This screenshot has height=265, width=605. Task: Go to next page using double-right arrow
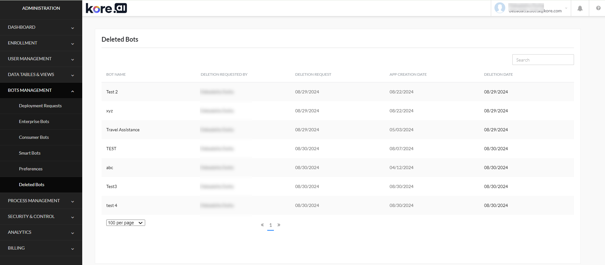click(x=279, y=225)
